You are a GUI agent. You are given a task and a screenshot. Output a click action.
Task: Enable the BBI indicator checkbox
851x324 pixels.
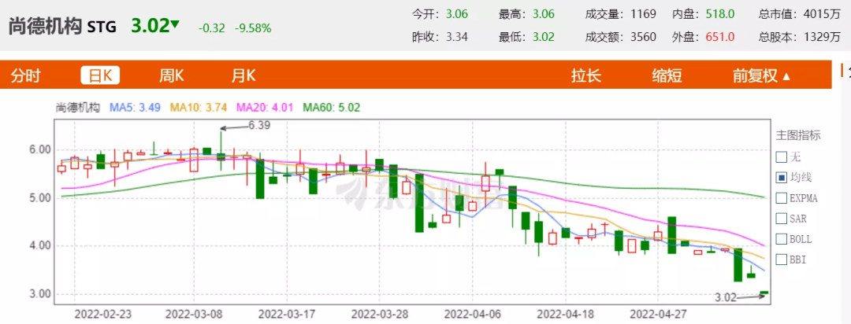click(782, 260)
